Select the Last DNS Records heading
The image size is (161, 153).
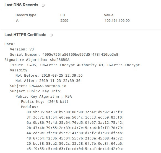pos(21,5)
